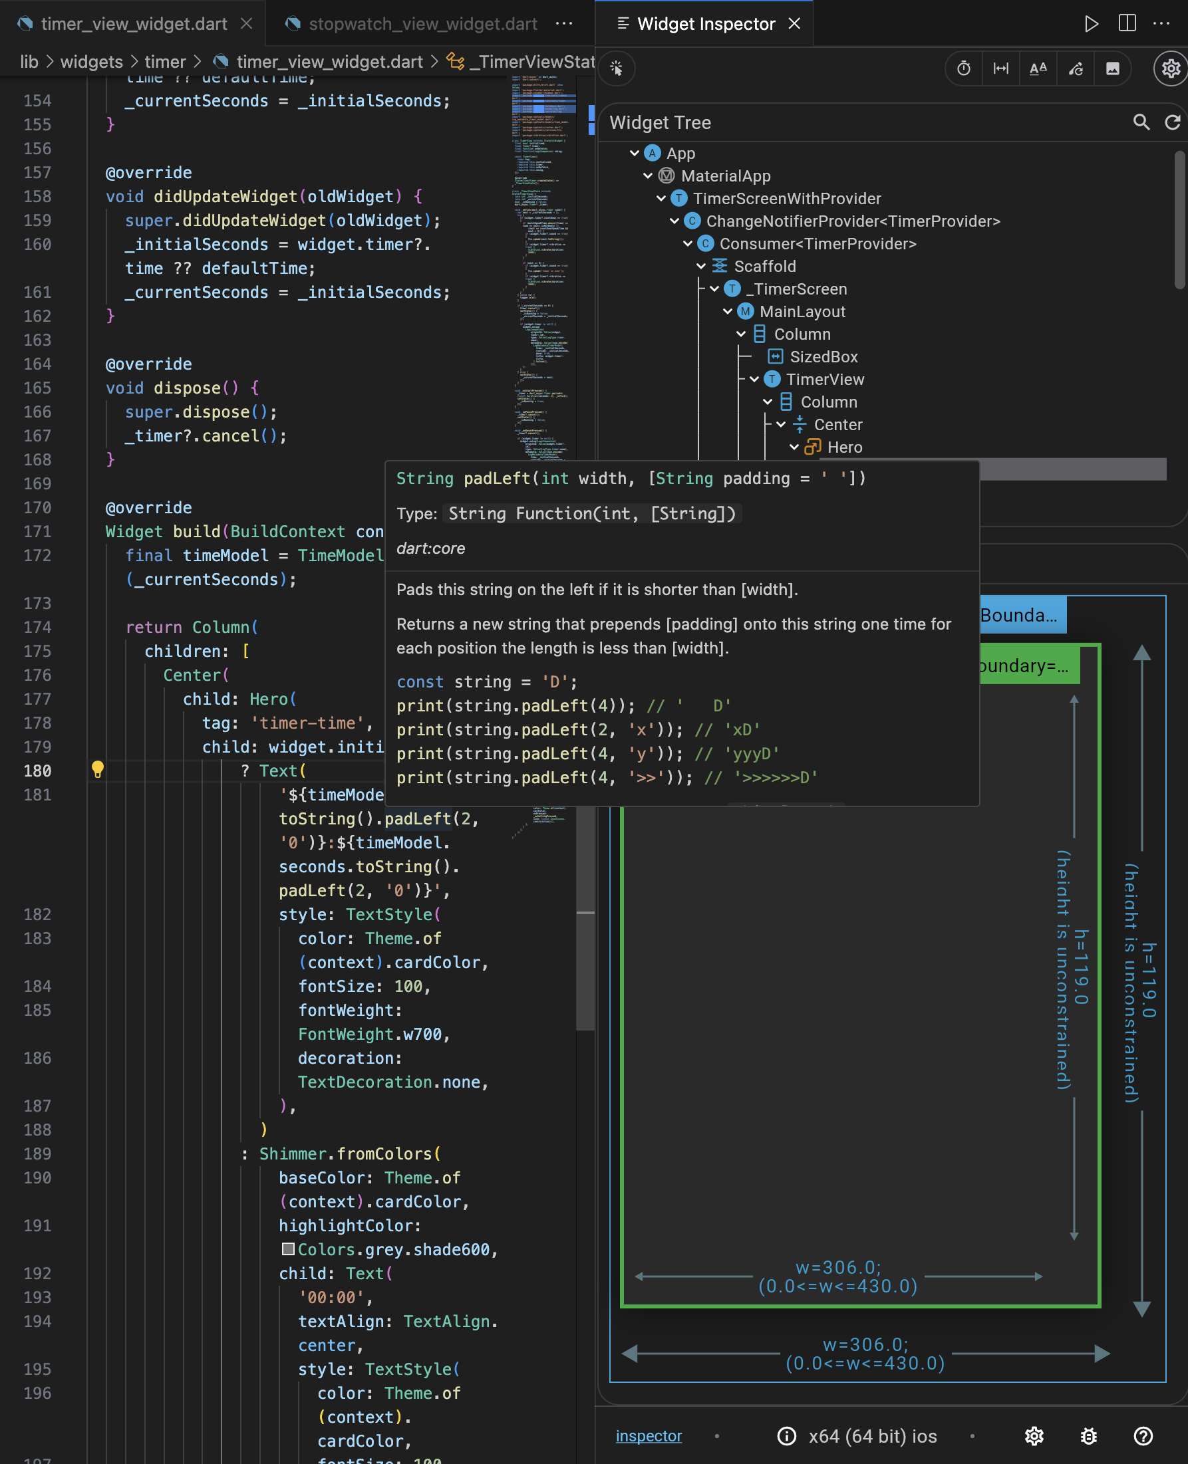Collapse MaterialApp node chevron
This screenshot has width=1188, height=1464.
coord(648,176)
